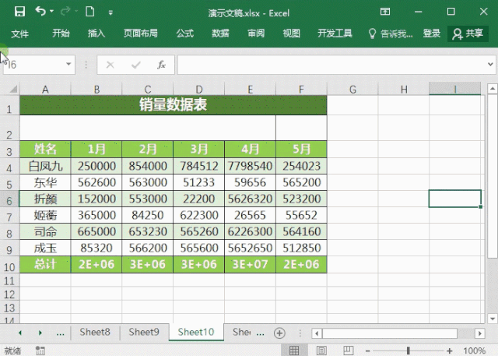Image resolution: width=498 pixels, height=356 pixels.
Task: Switch to the 审阅 ribbon tab
Action: [256, 33]
